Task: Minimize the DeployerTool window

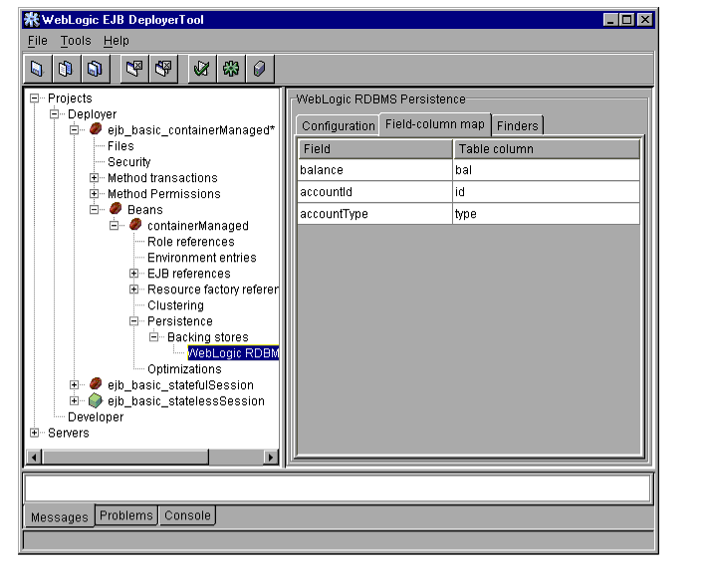Action: pyautogui.click(x=610, y=20)
